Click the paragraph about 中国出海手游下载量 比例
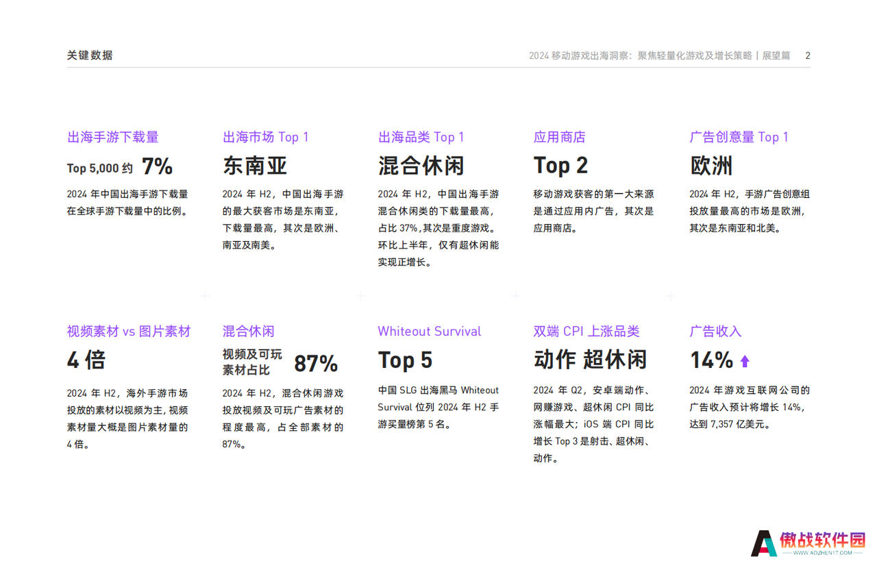Viewport: 877px width, 561px height. click(127, 203)
